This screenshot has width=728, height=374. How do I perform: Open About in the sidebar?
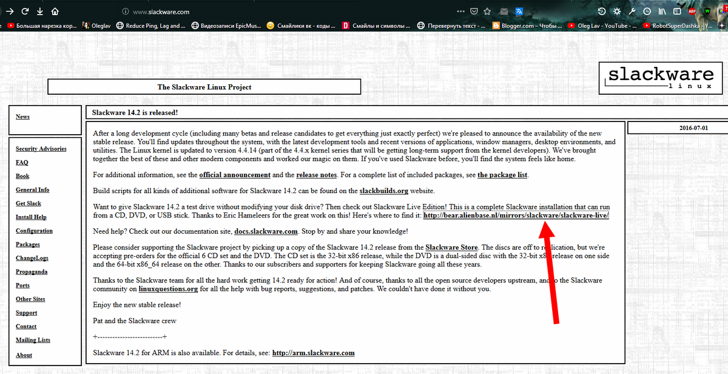(24, 355)
